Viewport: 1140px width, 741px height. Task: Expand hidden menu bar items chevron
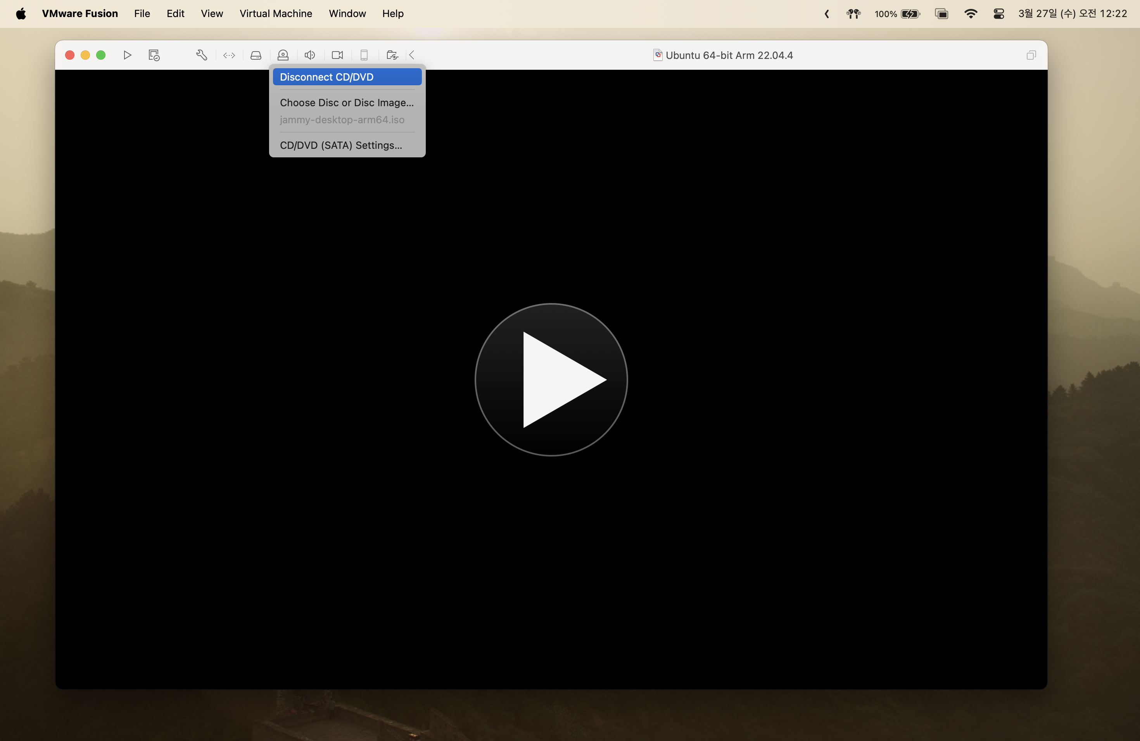coord(827,14)
